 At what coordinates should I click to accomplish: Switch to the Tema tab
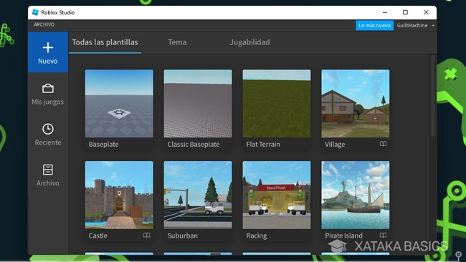(177, 42)
